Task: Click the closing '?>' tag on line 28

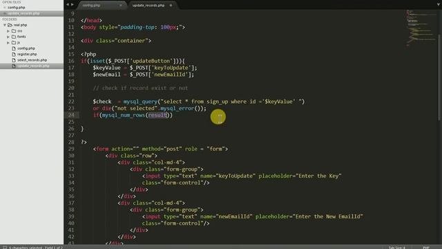Action: pos(84,142)
